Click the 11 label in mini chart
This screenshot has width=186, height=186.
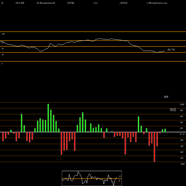(x=120, y=176)
